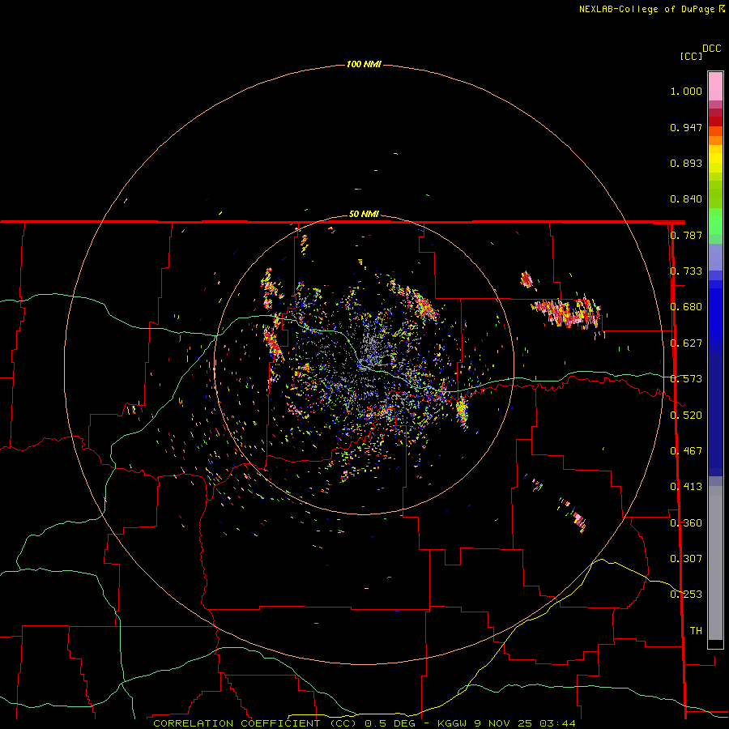Click the 0.360 color scale value
The width and height of the screenshot is (729, 729).
coord(686,523)
